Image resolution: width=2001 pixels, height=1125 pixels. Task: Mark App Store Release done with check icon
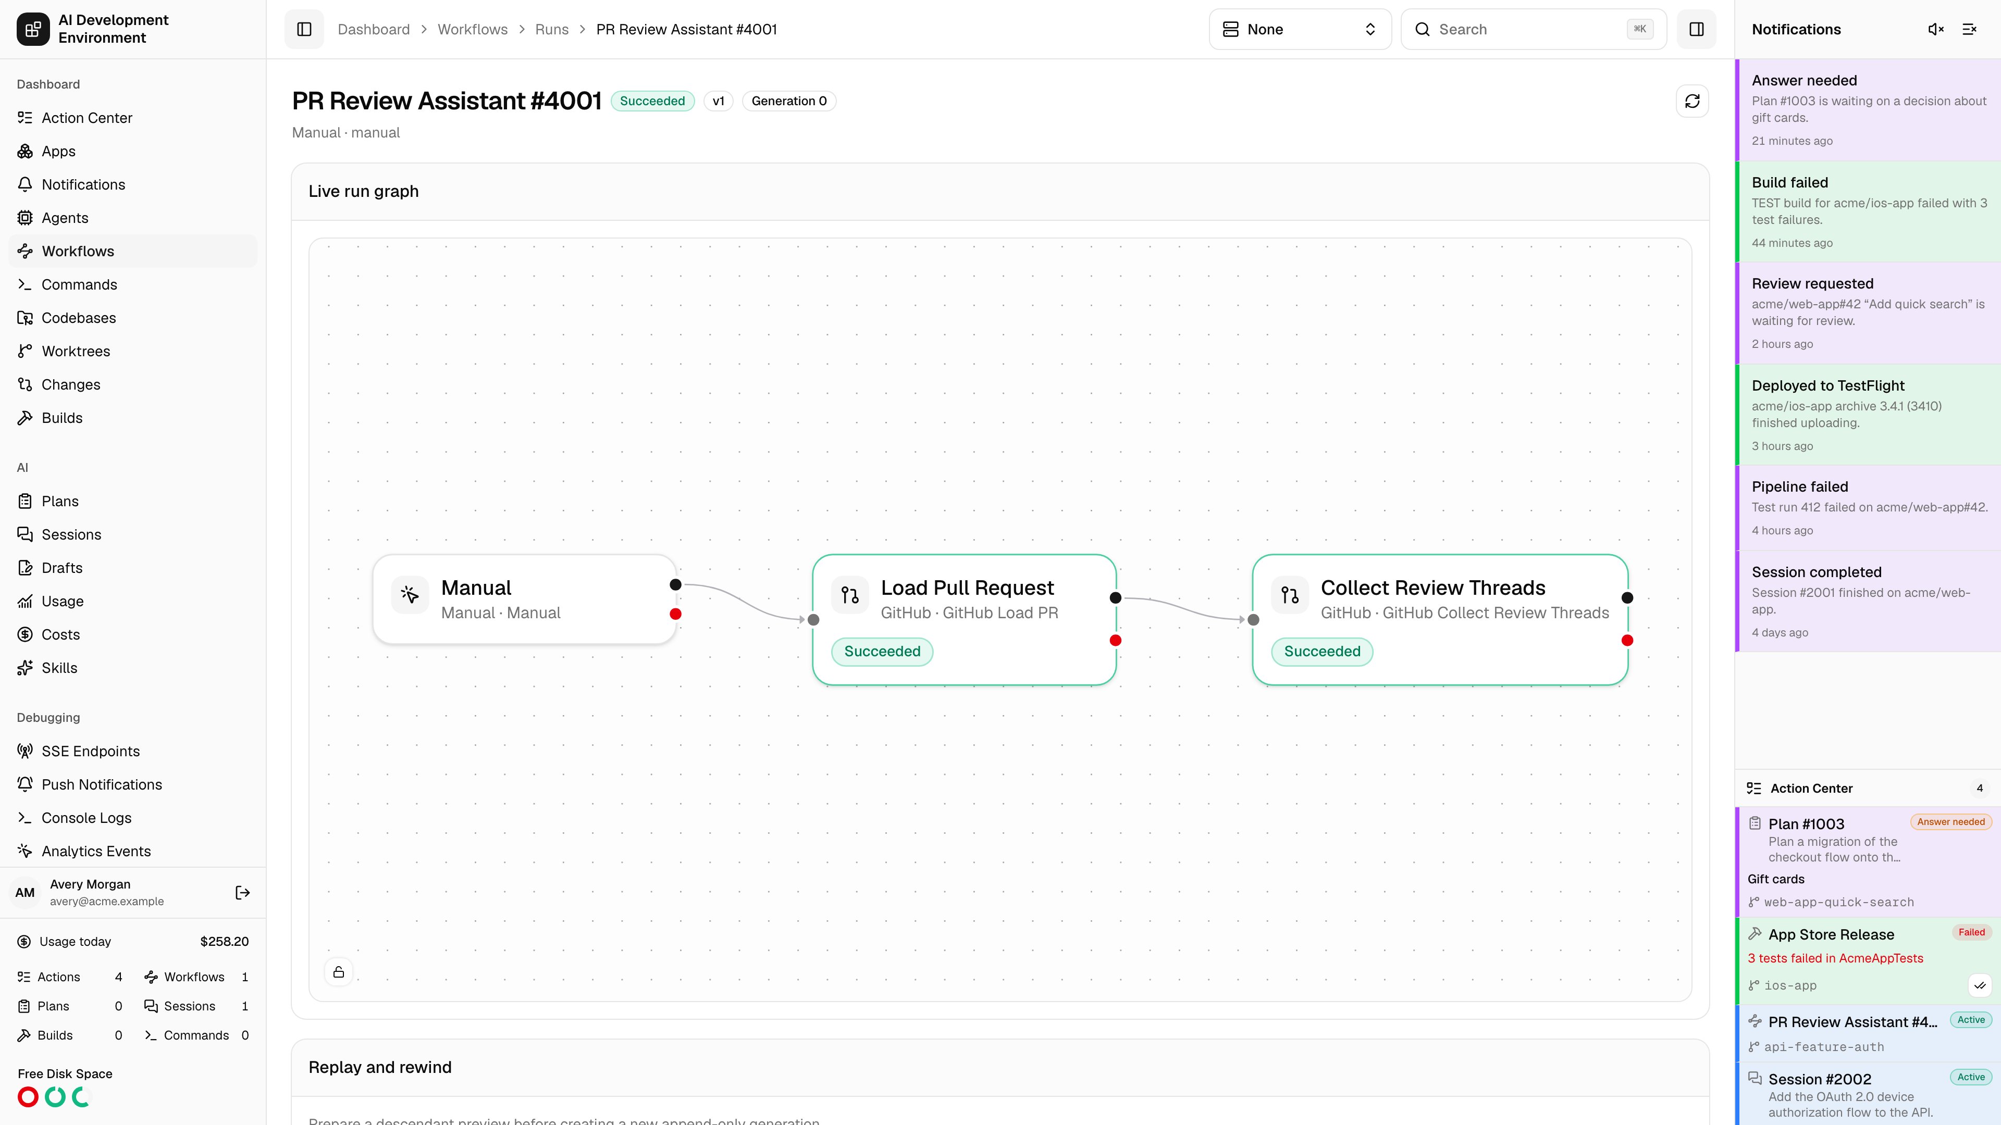pyautogui.click(x=1980, y=985)
